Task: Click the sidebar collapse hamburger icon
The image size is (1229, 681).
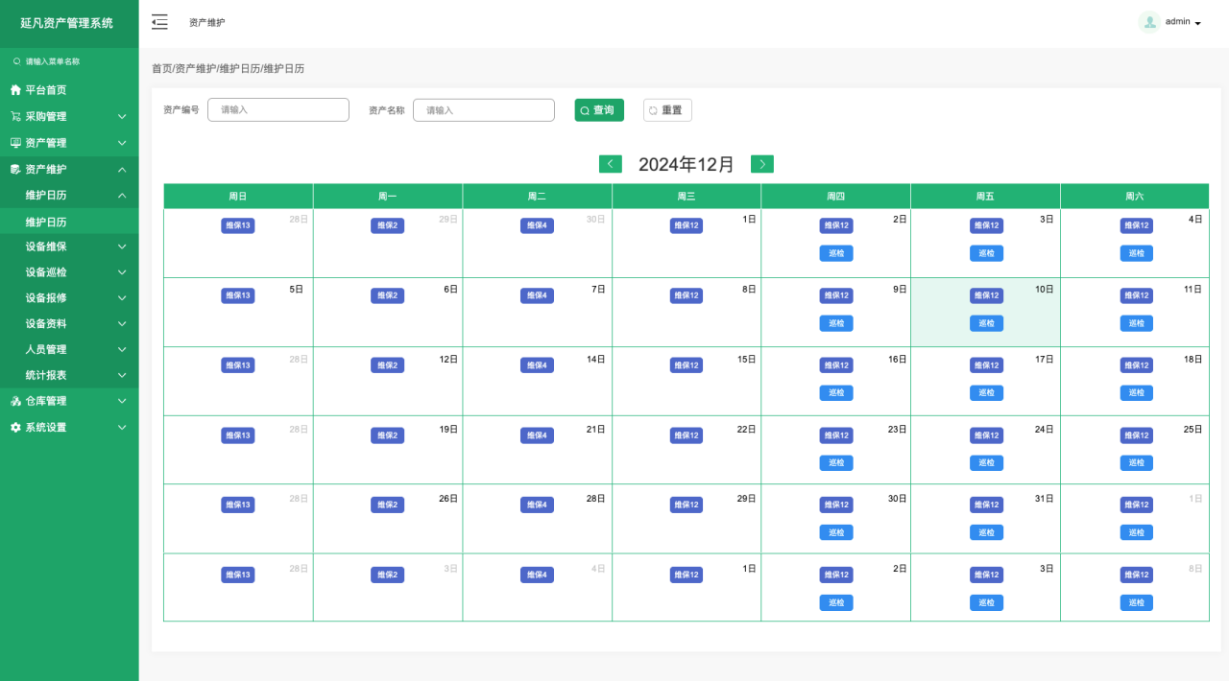Action: coord(159,22)
